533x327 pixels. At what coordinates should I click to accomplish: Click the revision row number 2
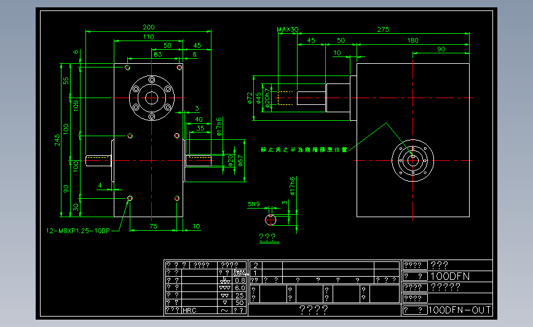click(x=256, y=265)
